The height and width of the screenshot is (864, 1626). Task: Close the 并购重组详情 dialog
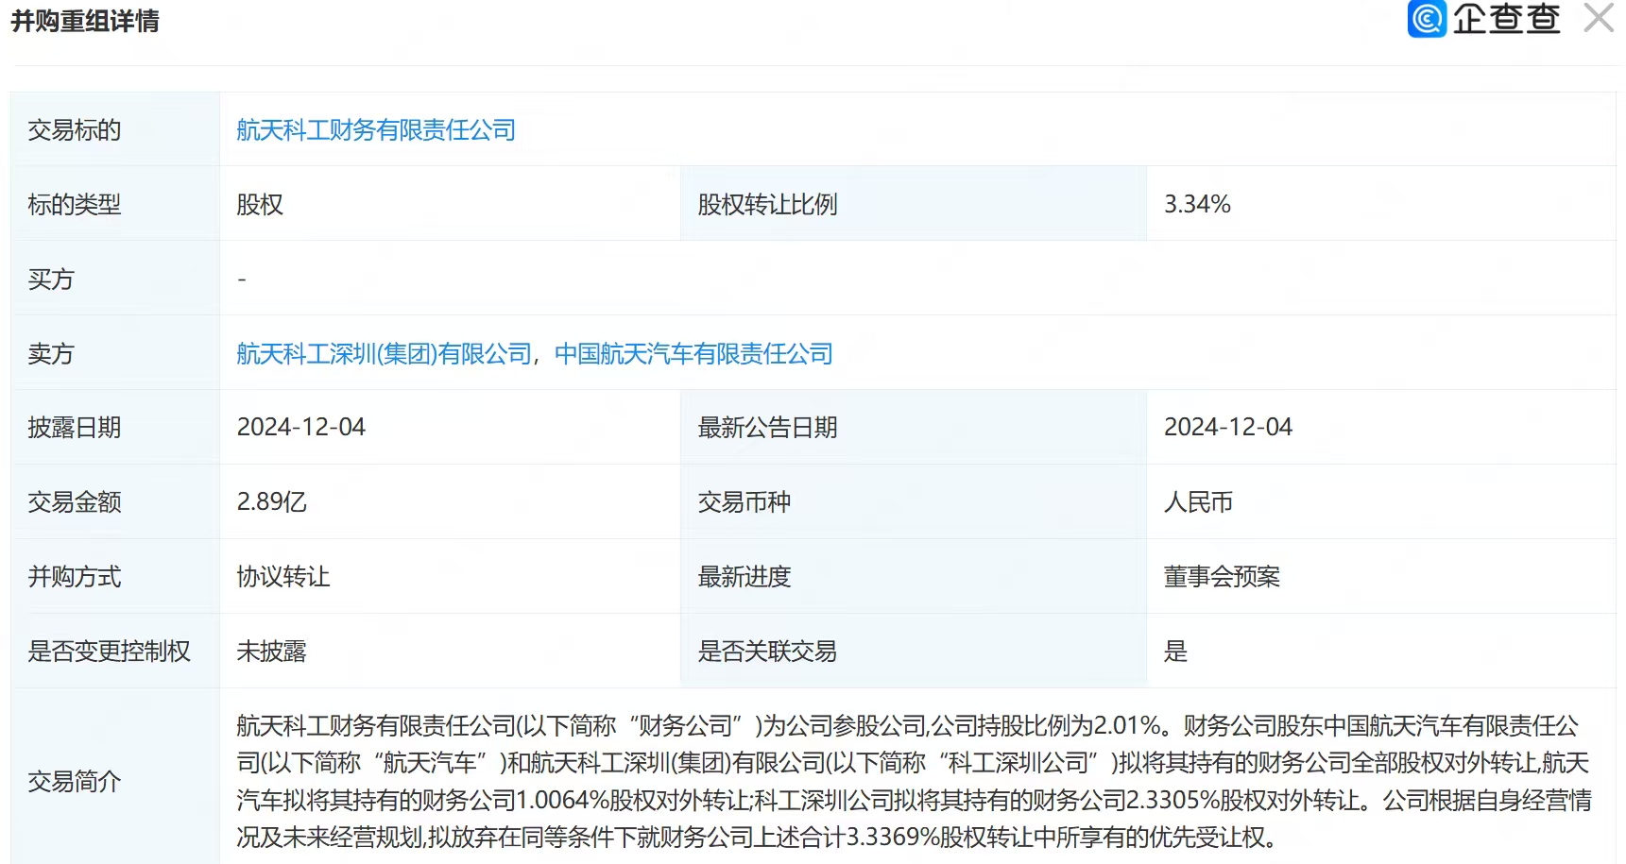[x=1599, y=18]
